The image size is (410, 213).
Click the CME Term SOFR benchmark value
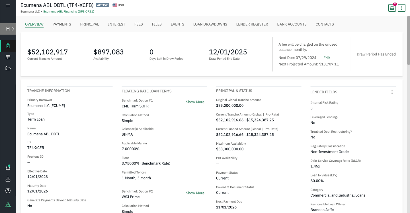(135, 106)
